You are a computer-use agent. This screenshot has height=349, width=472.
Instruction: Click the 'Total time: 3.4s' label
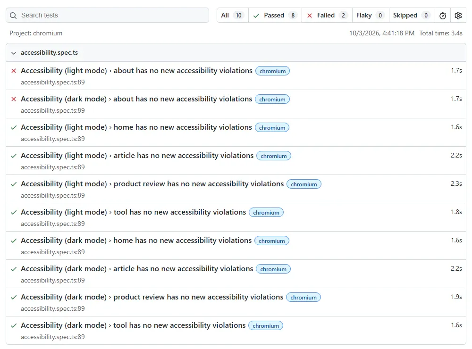click(441, 33)
